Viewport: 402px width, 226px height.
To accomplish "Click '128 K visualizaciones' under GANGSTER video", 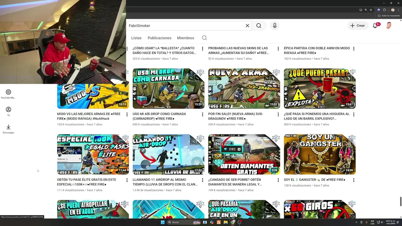I will click(x=298, y=186).
